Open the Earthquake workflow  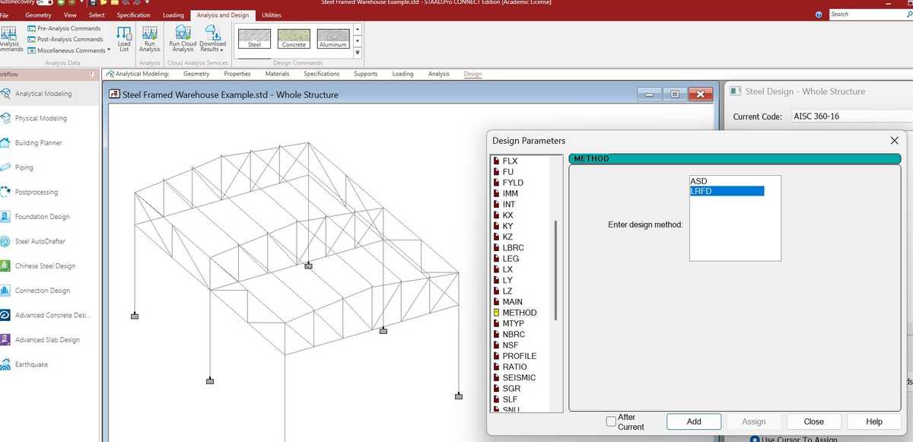31,364
